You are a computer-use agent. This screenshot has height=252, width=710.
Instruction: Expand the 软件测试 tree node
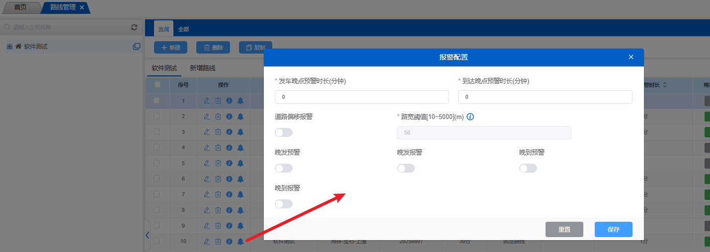[9, 47]
